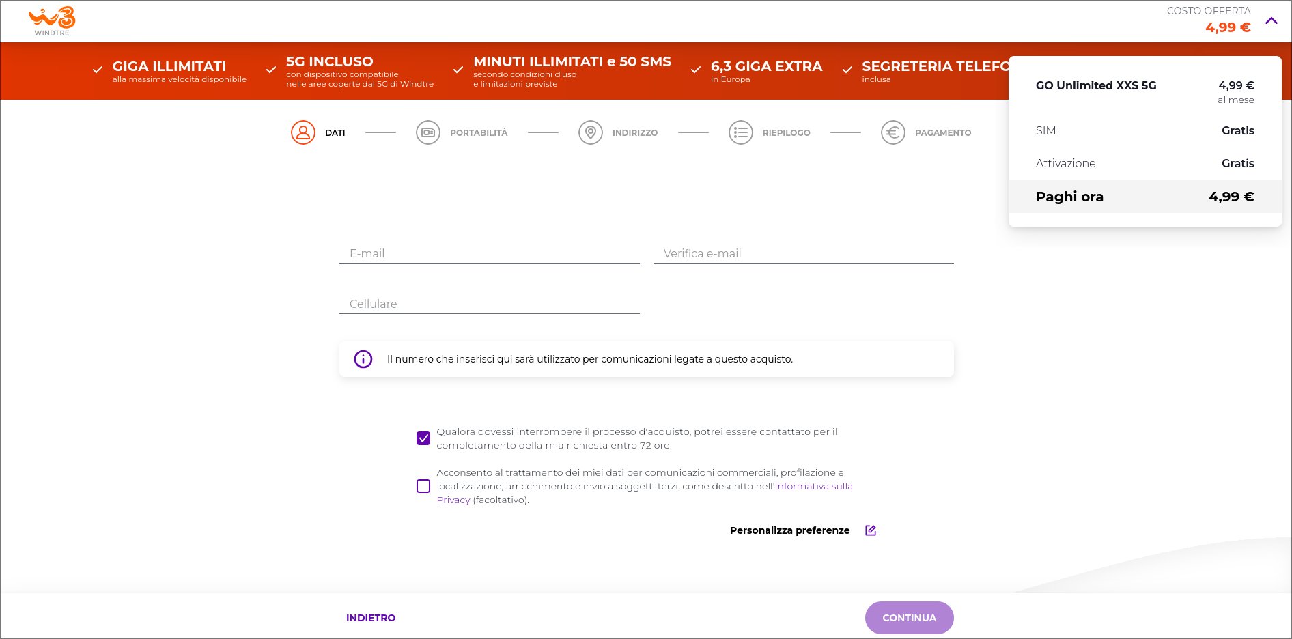Click into the Verifica e-mail field
The height and width of the screenshot is (639, 1292).
803,253
